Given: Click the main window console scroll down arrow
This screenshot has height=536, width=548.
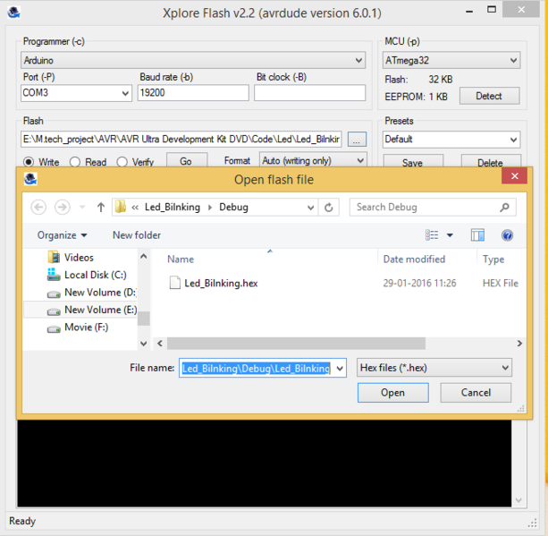Looking at the screenshot, I should click(518, 500).
